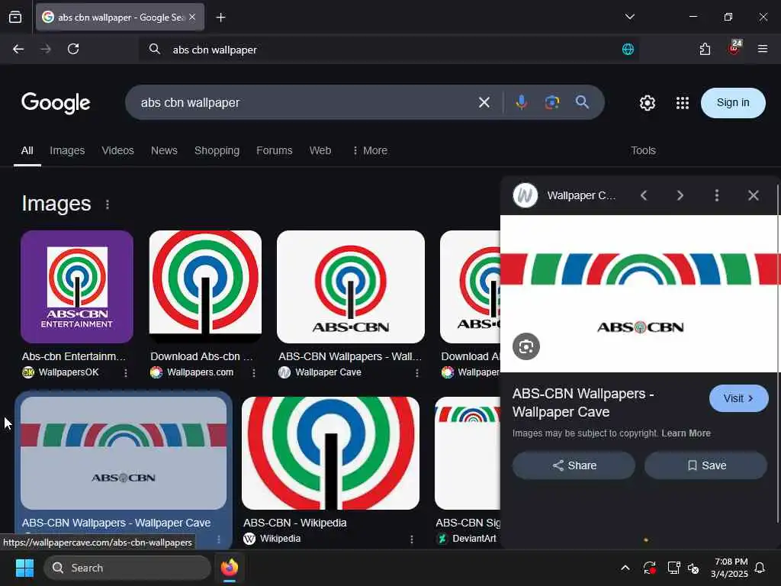Image resolution: width=781 pixels, height=586 pixels.
Task: Switch to the Videos tab
Action: 118,150
